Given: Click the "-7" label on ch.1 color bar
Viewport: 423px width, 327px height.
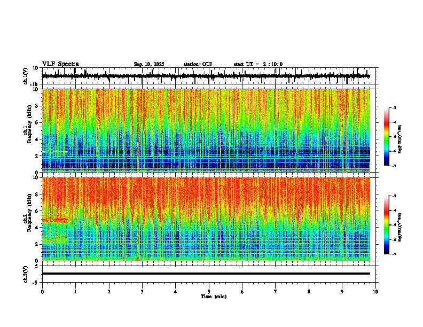Looking at the screenshot, I should click(394, 166).
